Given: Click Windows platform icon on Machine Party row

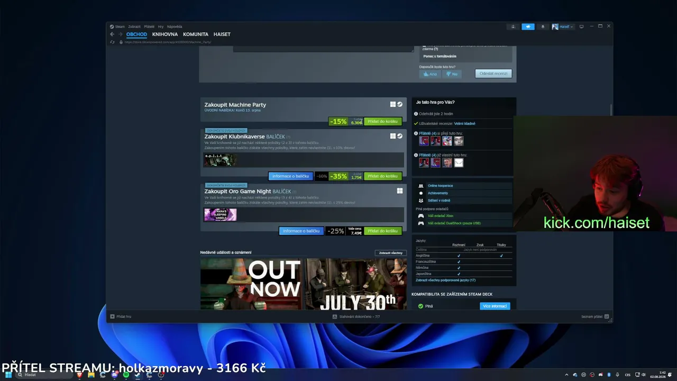Looking at the screenshot, I should [393, 105].
